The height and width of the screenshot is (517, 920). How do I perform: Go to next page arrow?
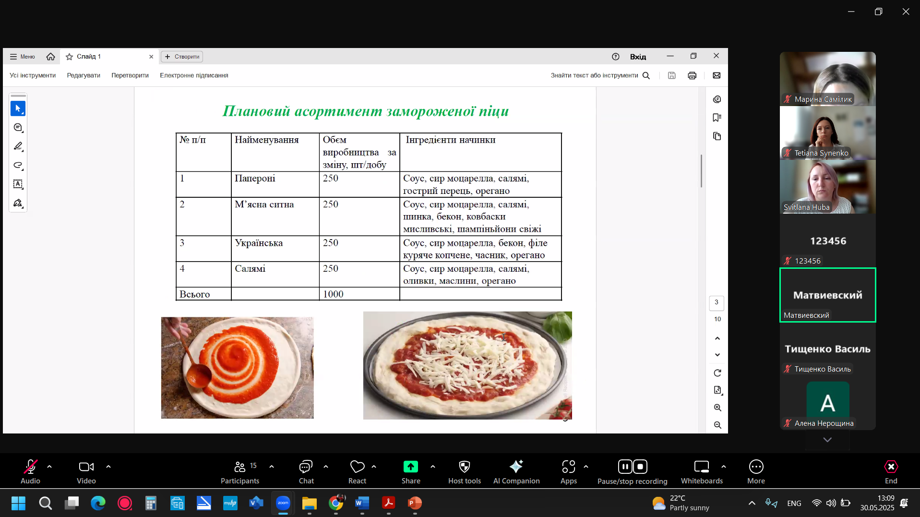pyautogui.click(x=717, y=355)
